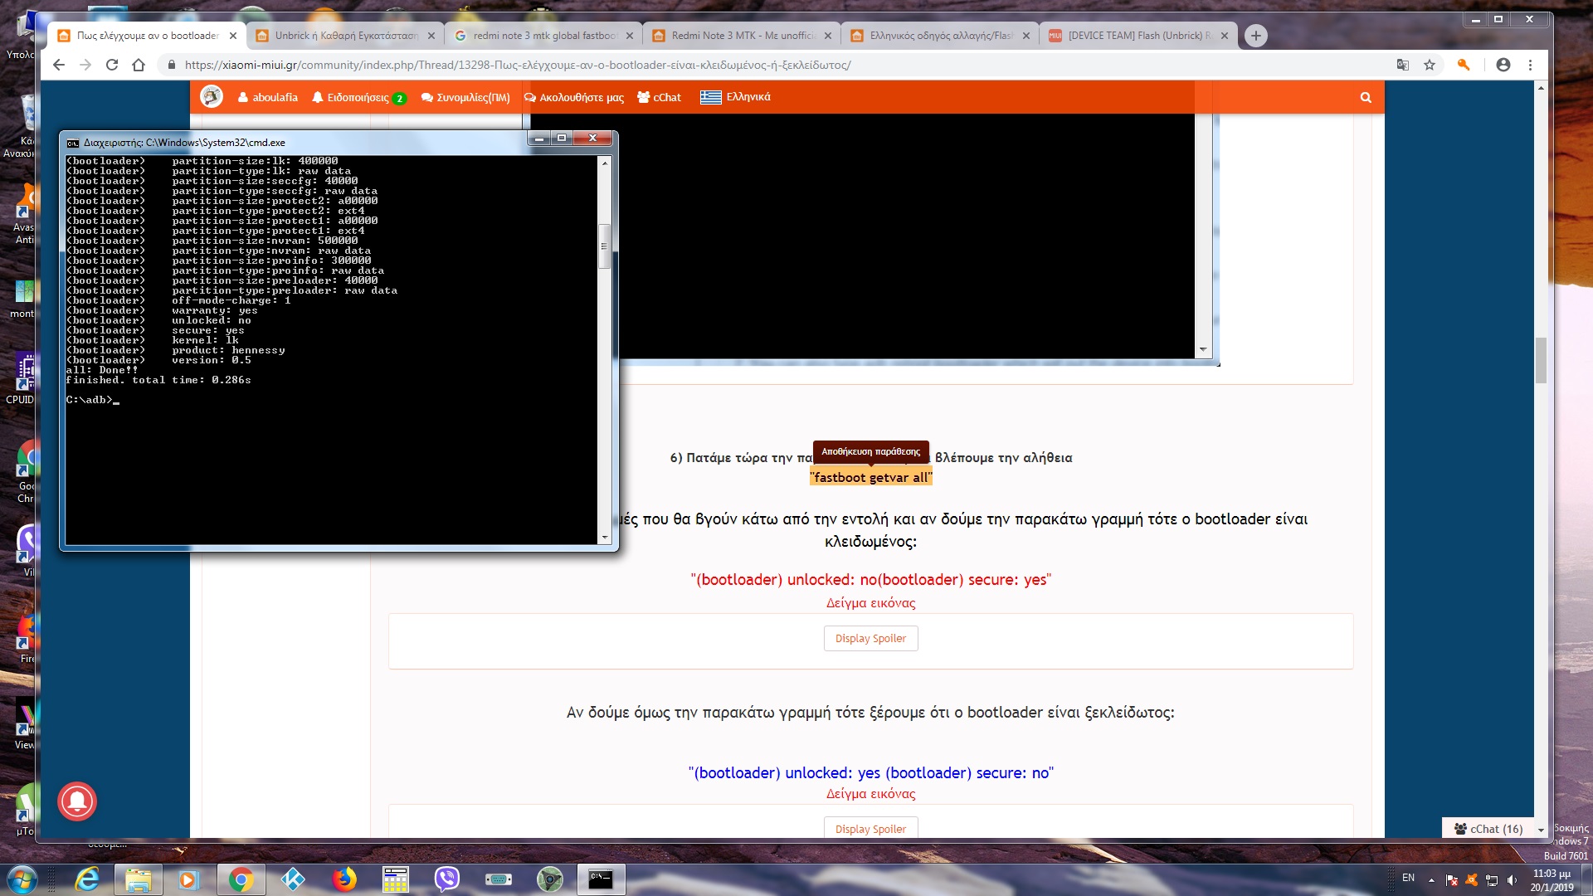Image resolution: width=1593 pixels, height=896 pixels.
Task: Open Google Translate icon in address bar
Action: 1403,65
